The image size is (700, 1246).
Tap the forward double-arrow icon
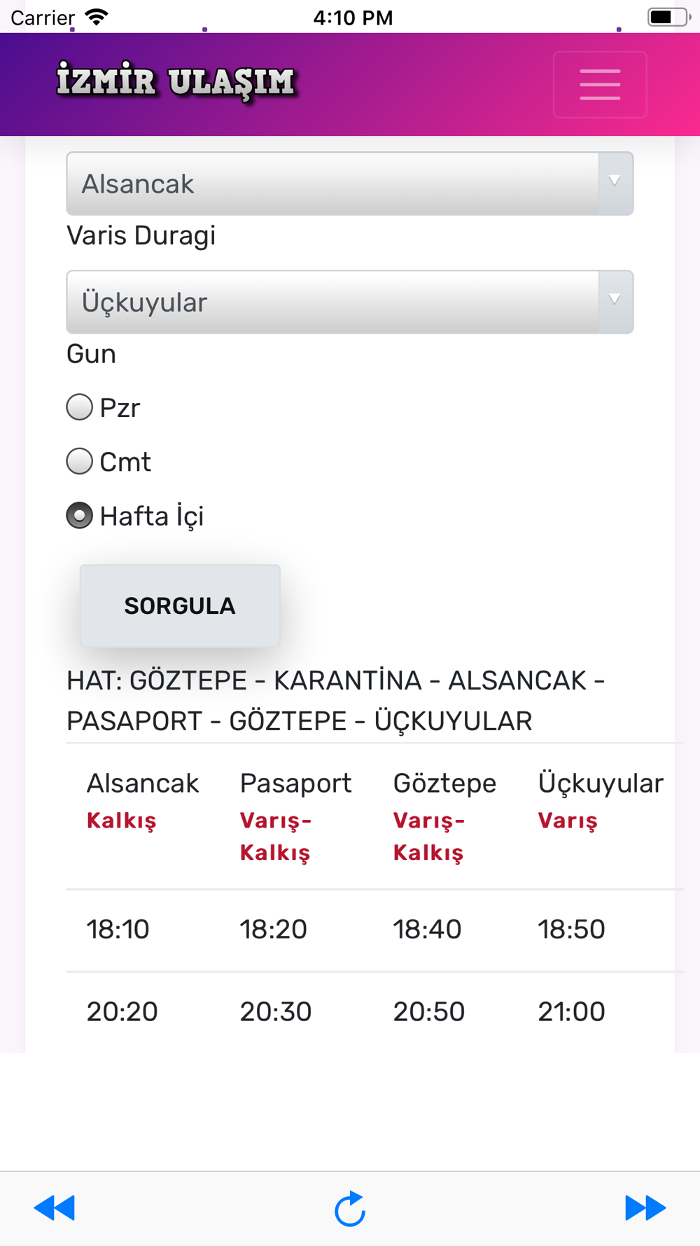tap(645, 1208)
